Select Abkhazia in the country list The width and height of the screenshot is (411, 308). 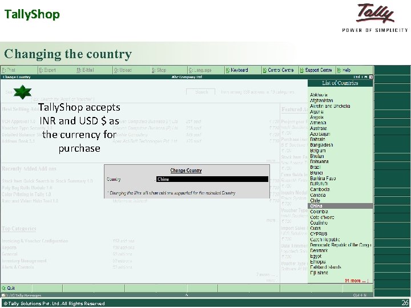point(319,95)
